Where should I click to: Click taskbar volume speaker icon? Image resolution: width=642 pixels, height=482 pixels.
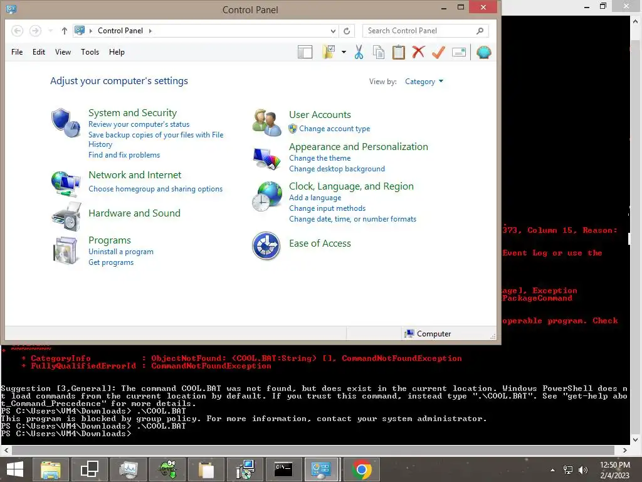point(582,470)
